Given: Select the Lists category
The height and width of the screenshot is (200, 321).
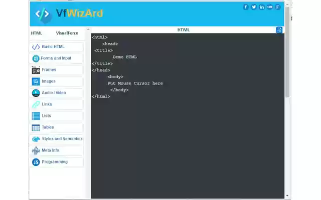Looking at the screenshot, I should (x=57, y=115).
